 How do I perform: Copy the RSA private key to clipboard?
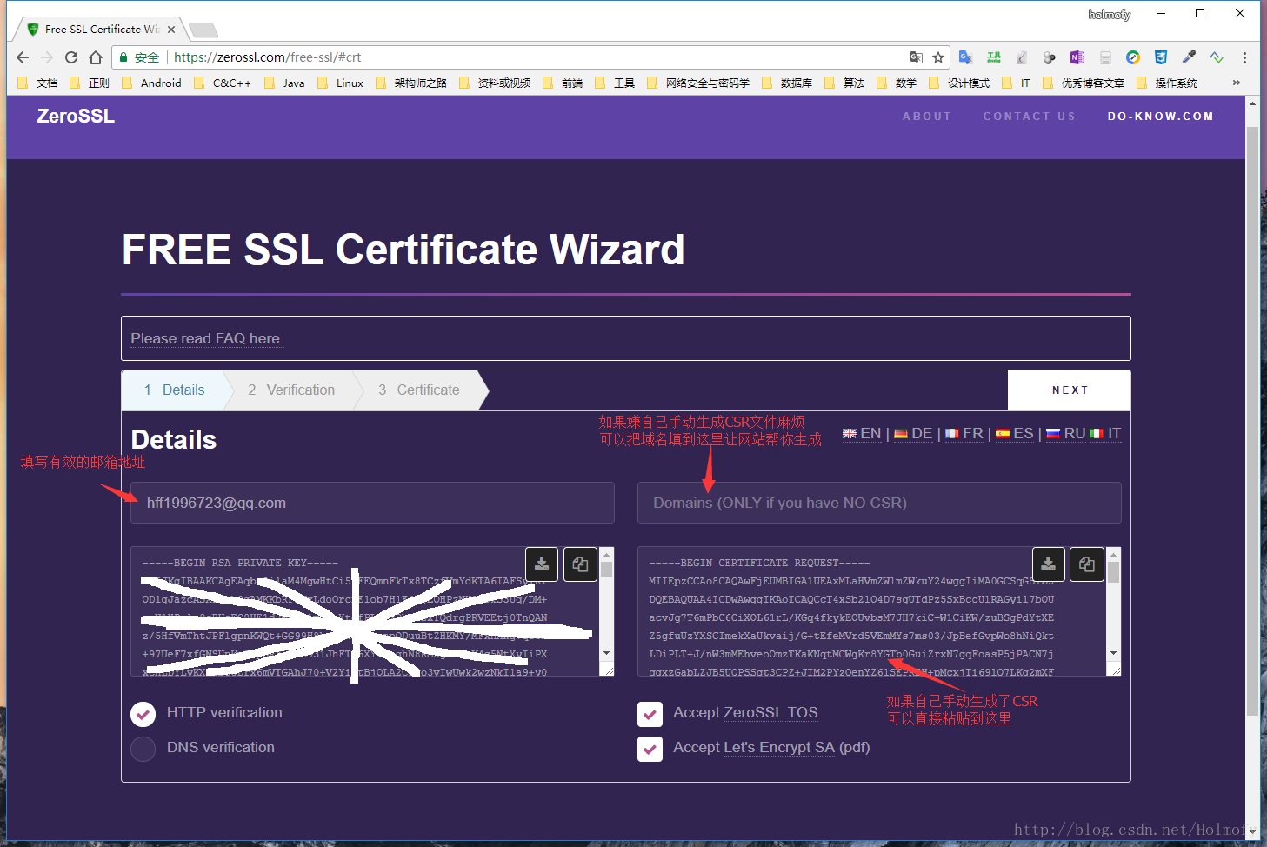tap(580, 564)
